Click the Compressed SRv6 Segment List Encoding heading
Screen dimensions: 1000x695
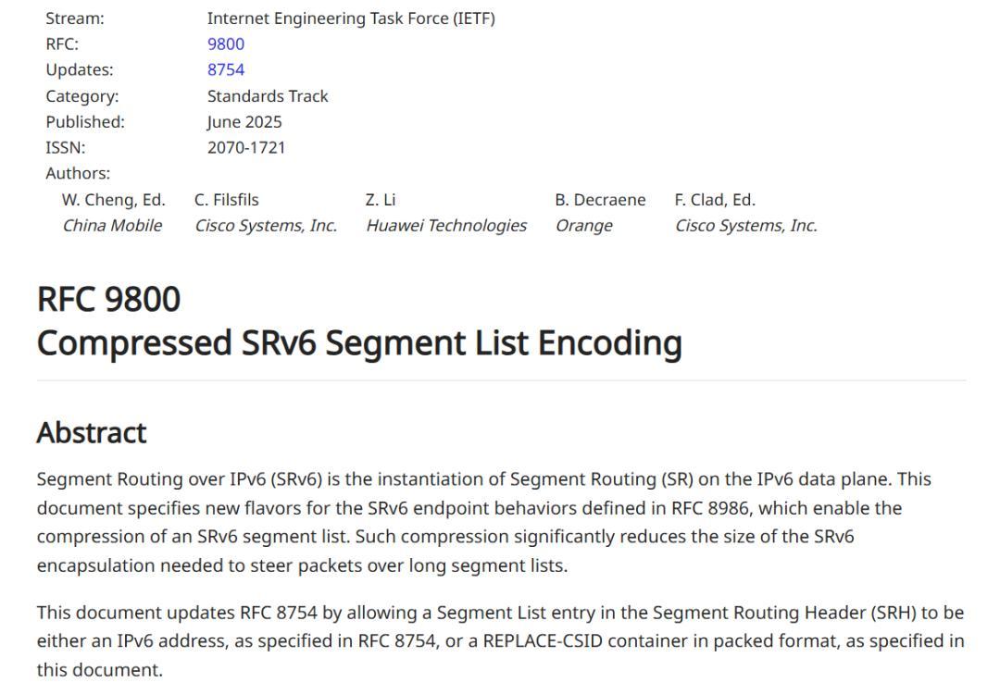click(x=359, y=342)
